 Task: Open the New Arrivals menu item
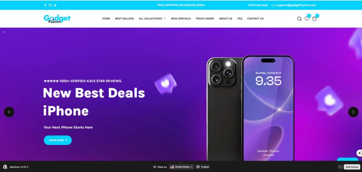tap(181, 19)
